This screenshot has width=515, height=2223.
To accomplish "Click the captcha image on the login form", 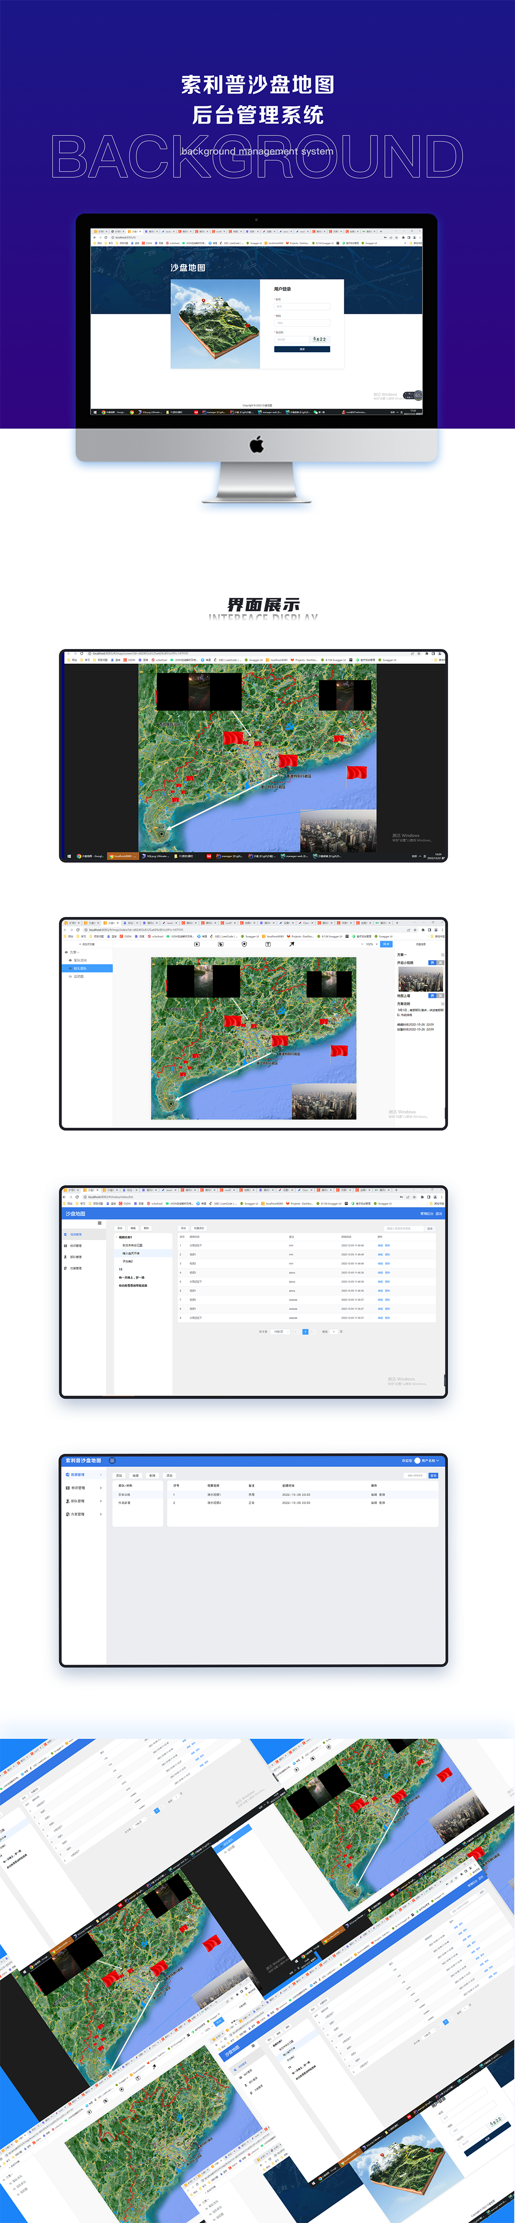I will coord(320,339).
